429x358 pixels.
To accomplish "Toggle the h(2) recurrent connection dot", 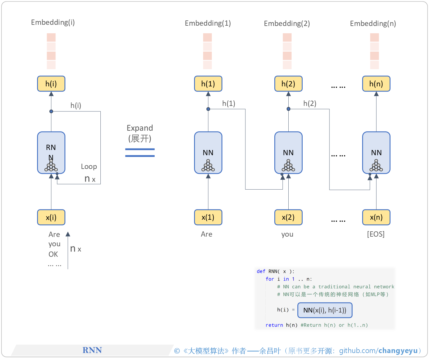I will click(x=288, y=109).
